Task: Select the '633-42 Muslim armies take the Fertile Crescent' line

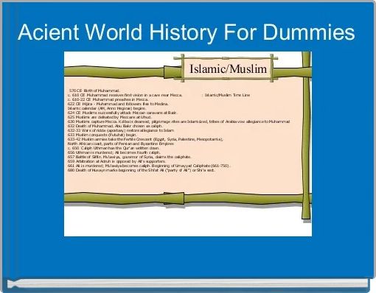Action: [145, 139]
